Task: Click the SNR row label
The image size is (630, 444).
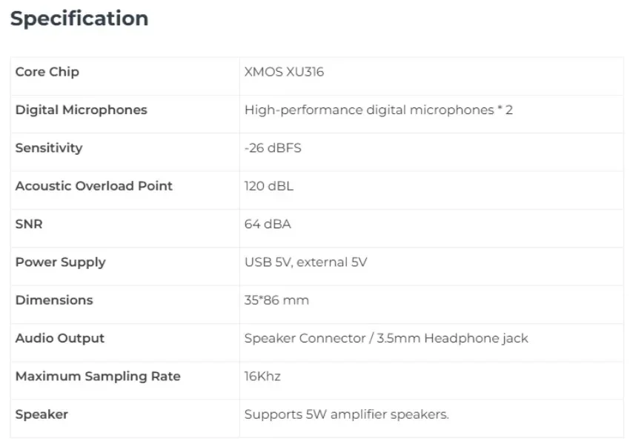Action: (29, 224)
